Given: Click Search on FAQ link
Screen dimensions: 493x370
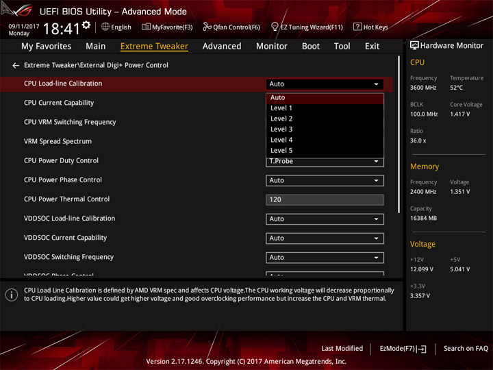Looking at the screenshot, I should pyautogui.click(x=466, y=349).
